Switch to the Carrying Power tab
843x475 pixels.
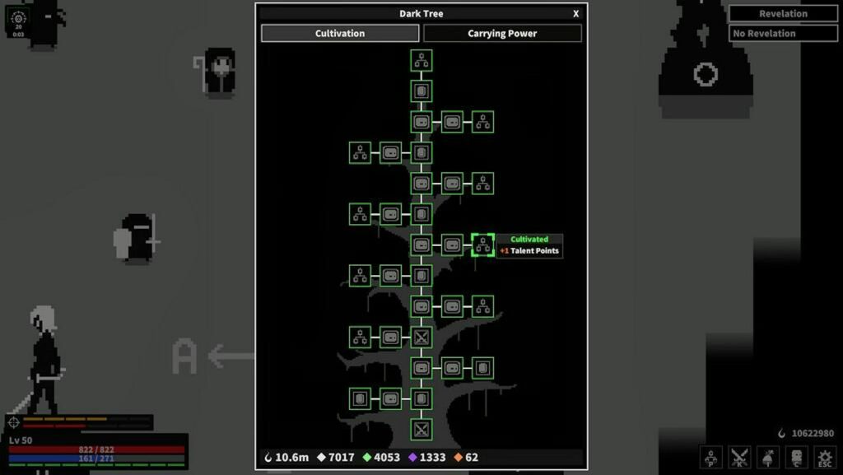[502, 33]
